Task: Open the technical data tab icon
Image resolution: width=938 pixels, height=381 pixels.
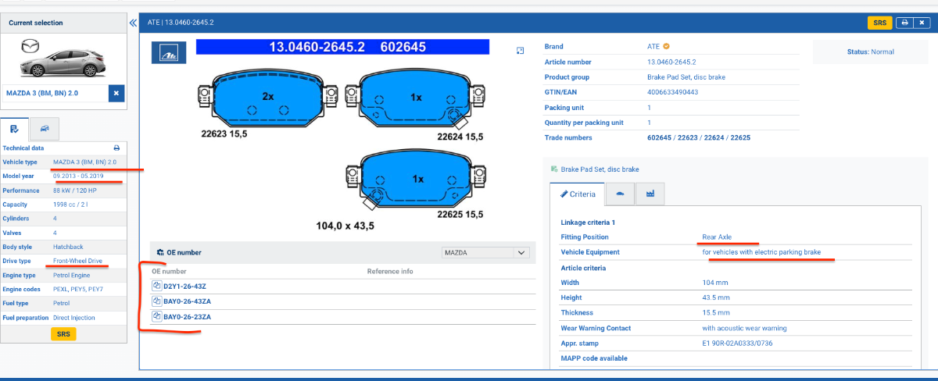Action: pyautogui.click(x=14, y=128)
